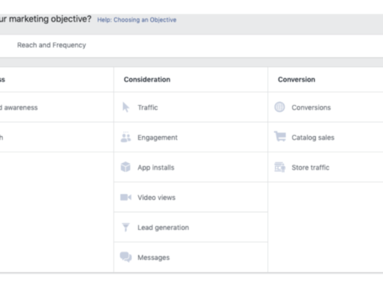Pick the Video views objective
This screenshot has width=383, height=287.
156,198
